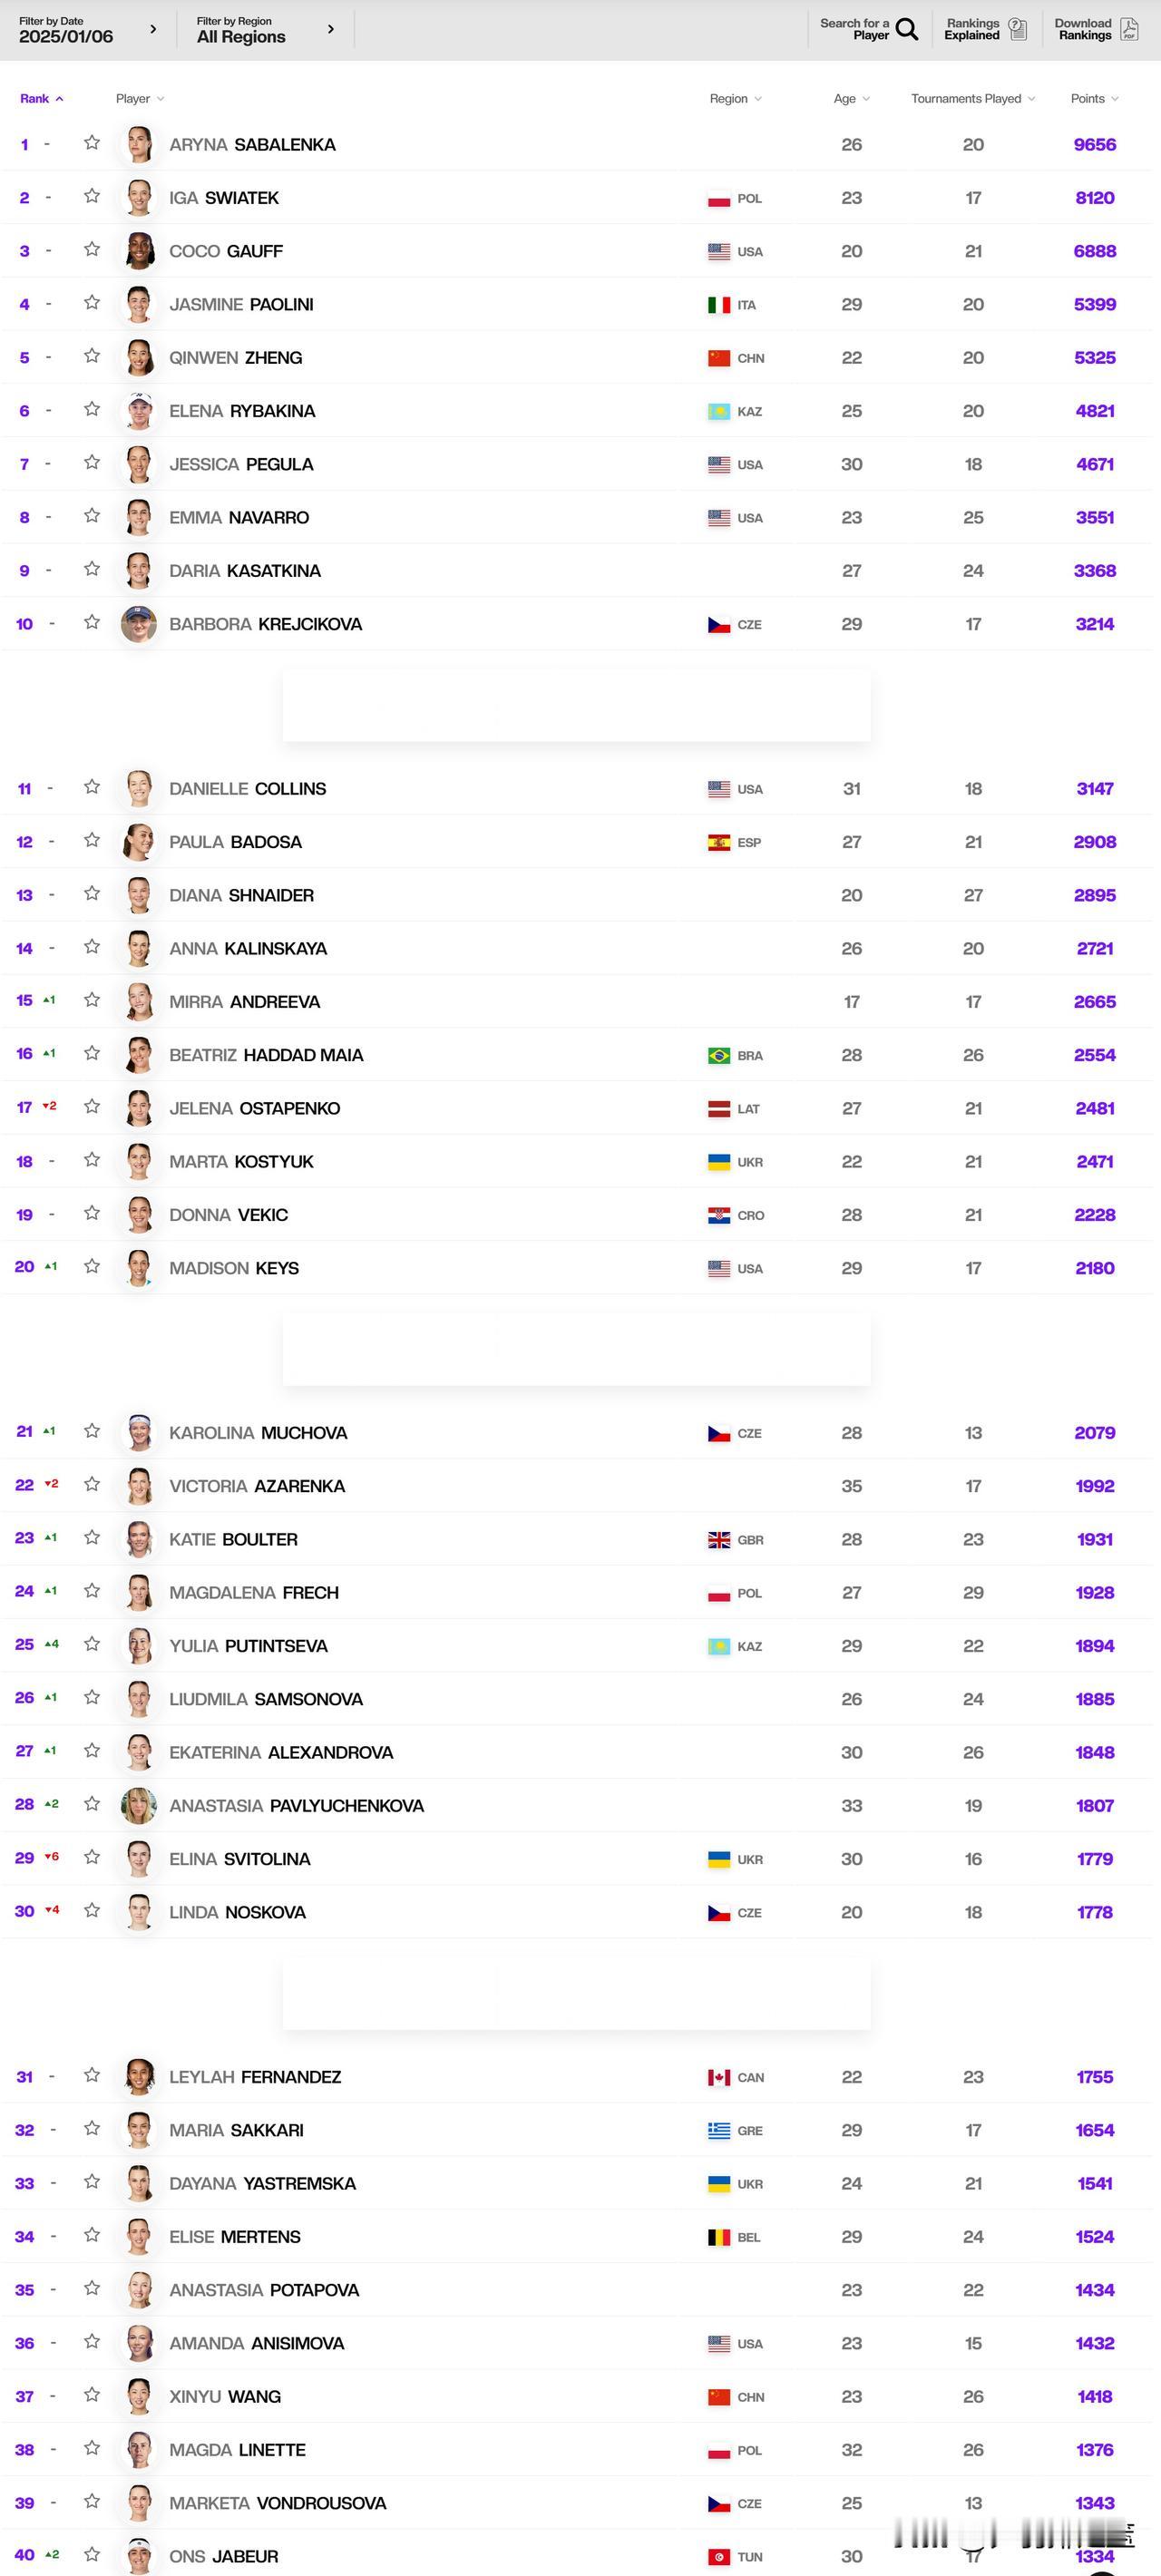The image size is (1161, 2576).
Task: Click the GBR flag beside Katie Boulter
Action: [x=719, y=1540]
